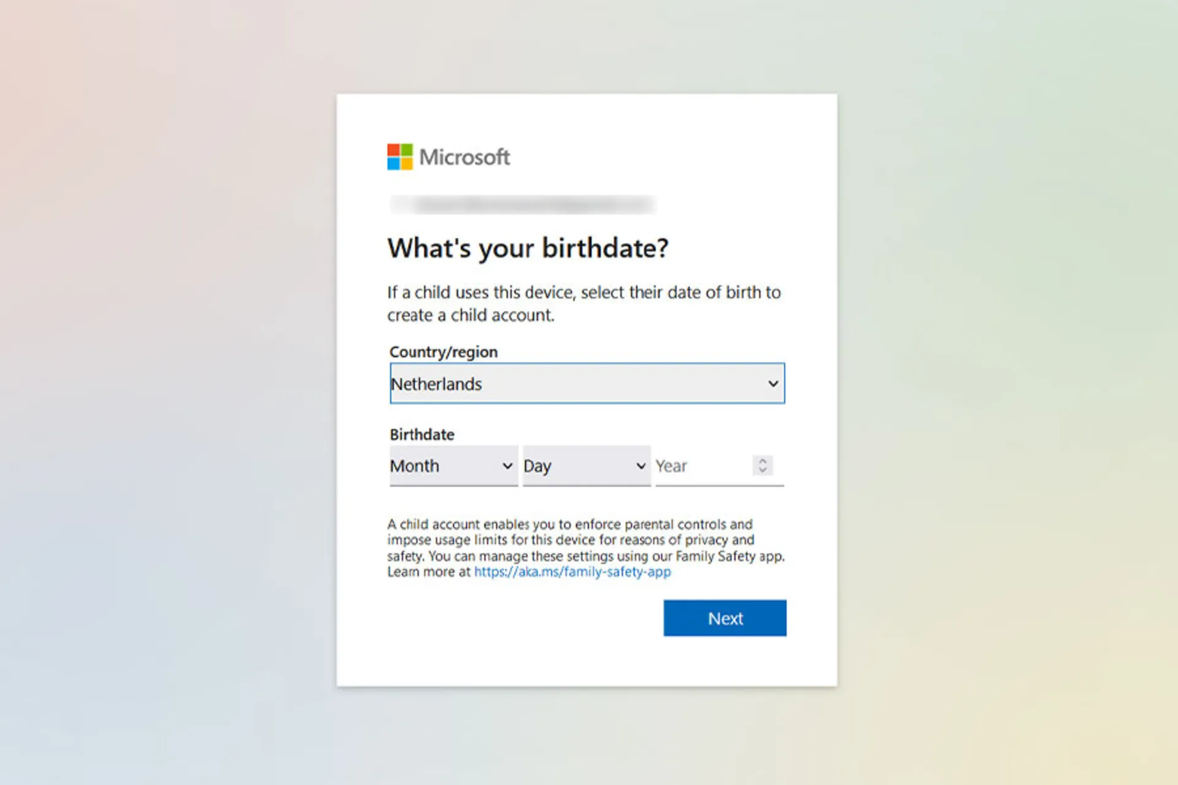Click the Country/region field label
The height and width of the screenshot is (785, 1178).
coord(444,352)
